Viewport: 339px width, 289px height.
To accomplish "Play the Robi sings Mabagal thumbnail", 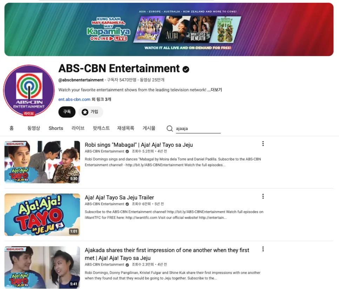I will point(42,162).
